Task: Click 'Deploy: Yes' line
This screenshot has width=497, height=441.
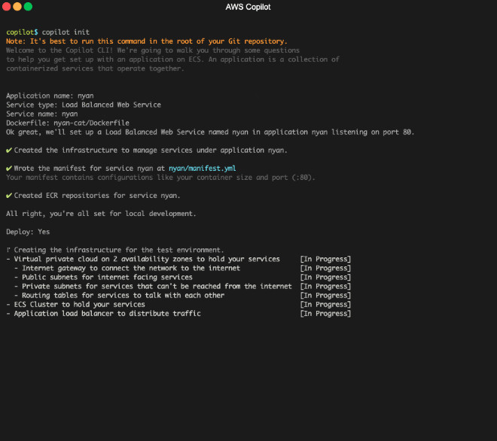Action: tap(28, 232)
